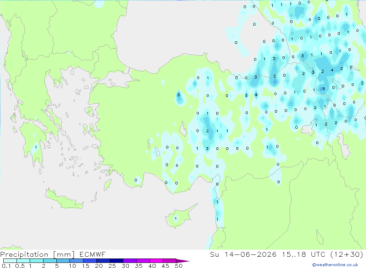Select the 35–40 mm legend color swatch
Image resolution: width=366 pixels, height=268 pixels.
[143, 261]
